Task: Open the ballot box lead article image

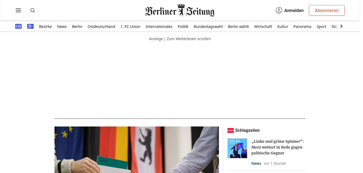Action: point(137,150)
